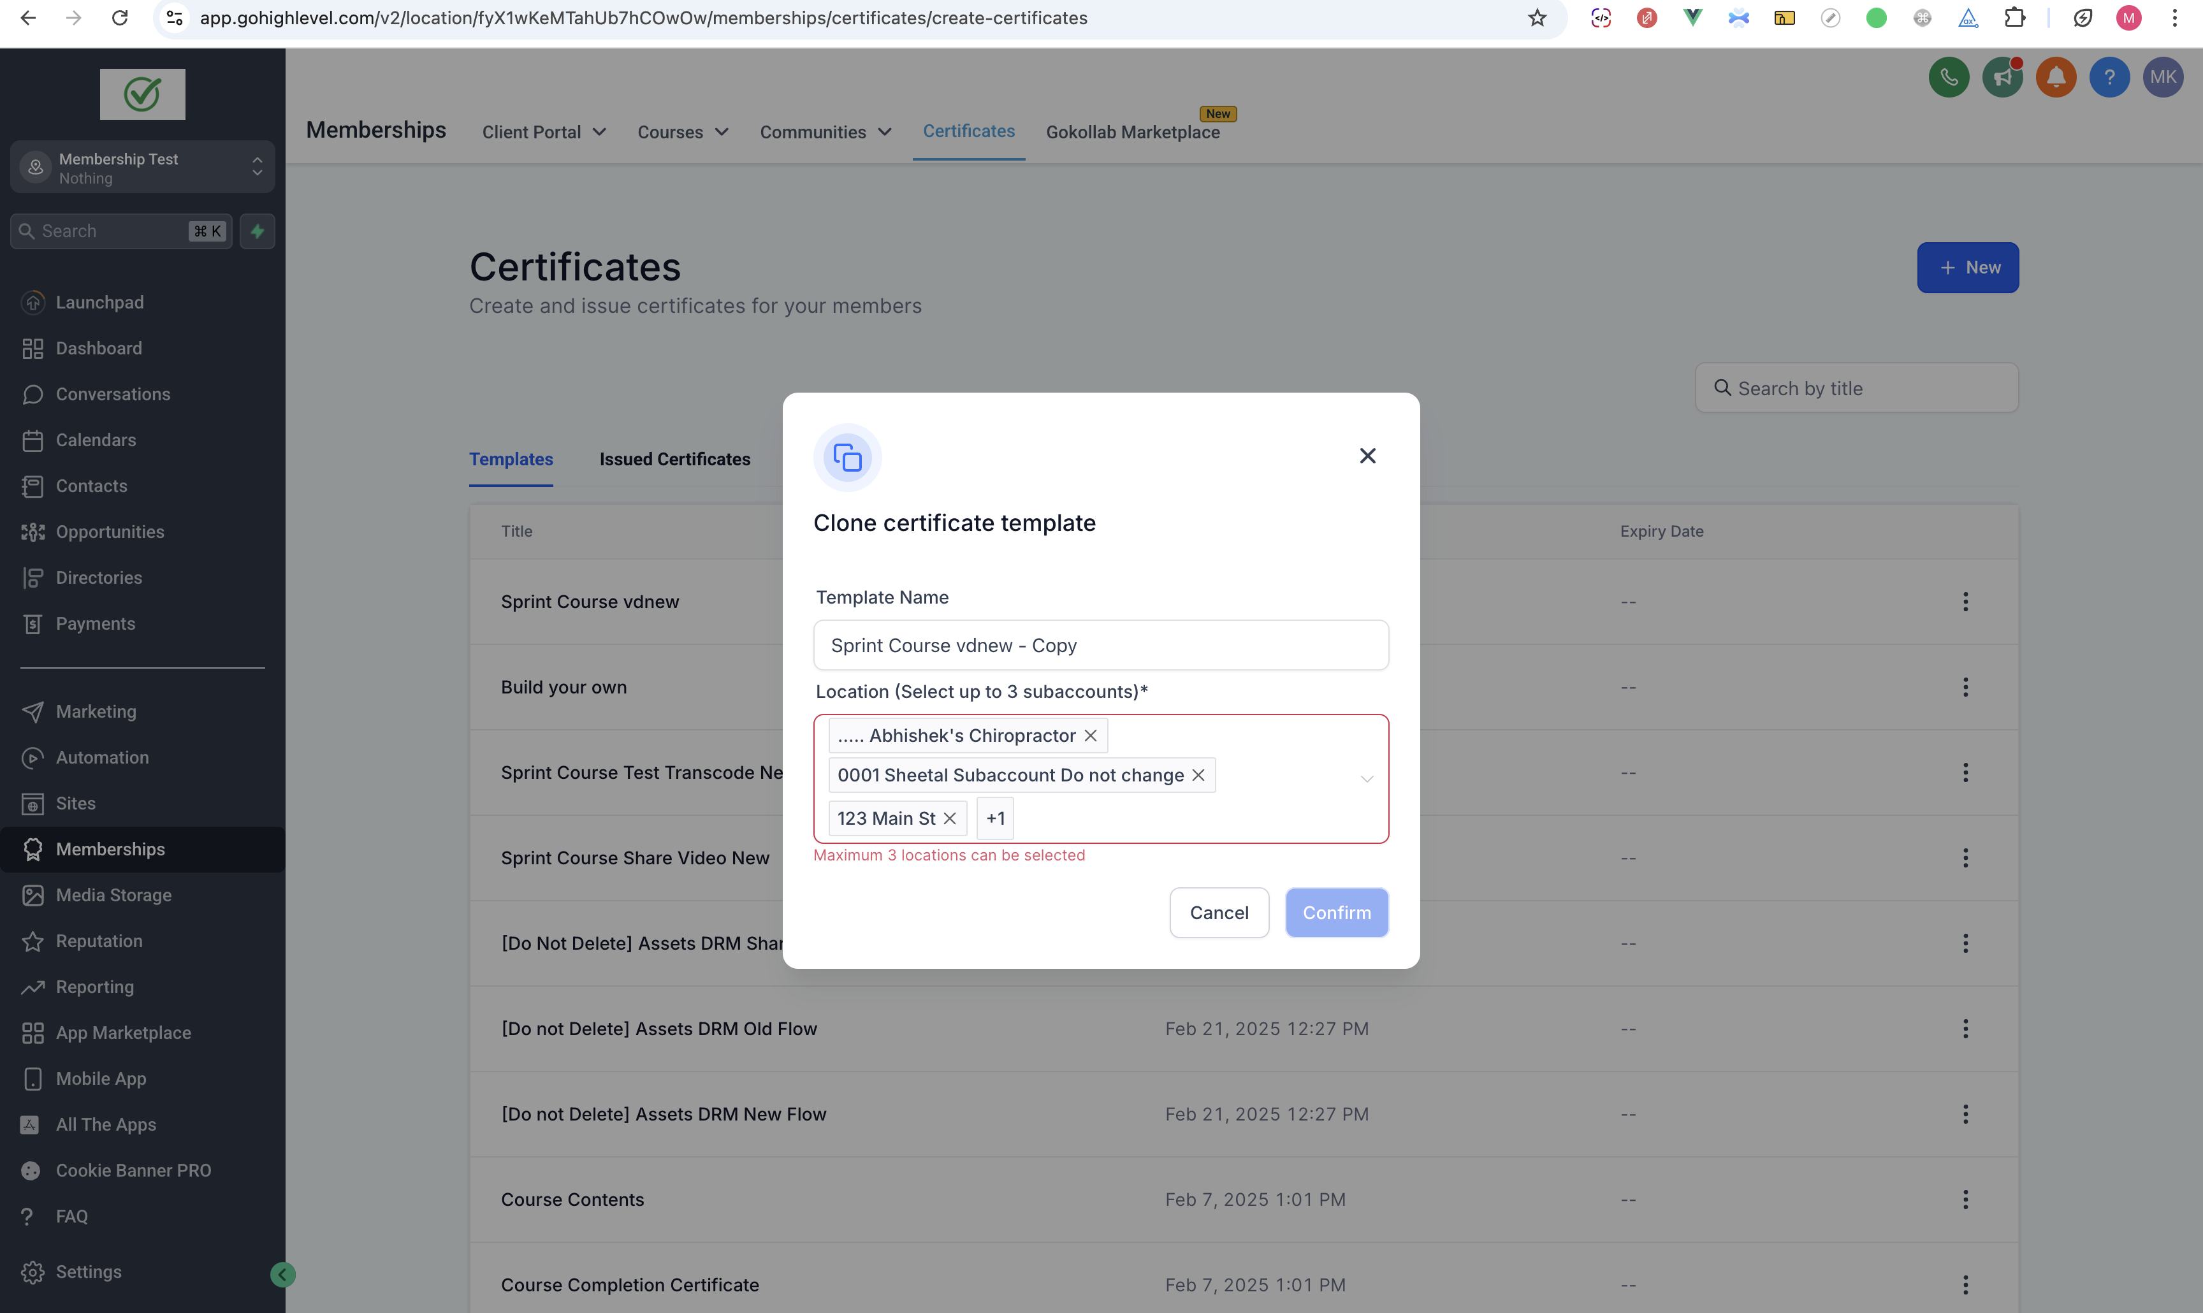The image size is (2203, 1313).
Task: Click the lightning quick actions icon
Action: point(258,231)
